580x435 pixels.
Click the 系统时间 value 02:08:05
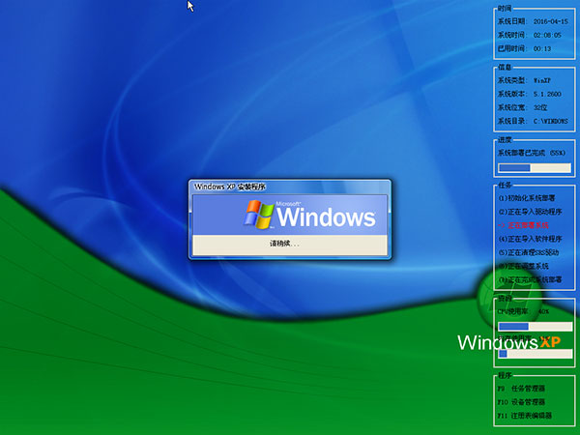(548, 34)
